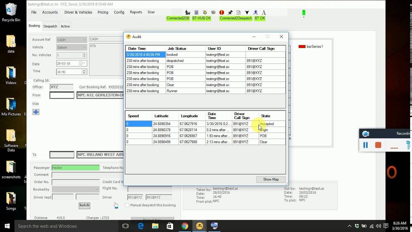Select the audit row with status despatched
This screenshot has width=412, height=232.
205,61
